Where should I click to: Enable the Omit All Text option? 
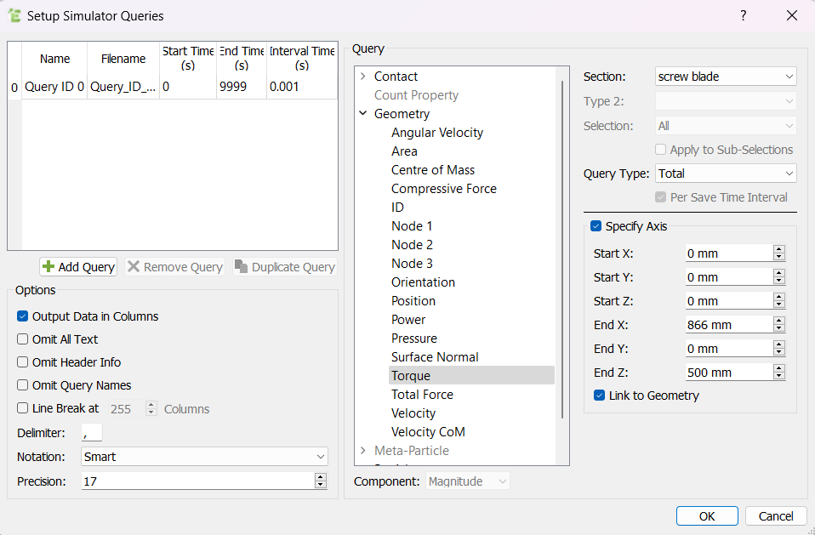23,339
